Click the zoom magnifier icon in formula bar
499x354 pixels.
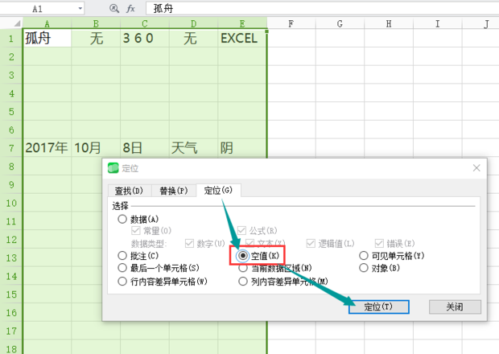(x=113, y=8)
